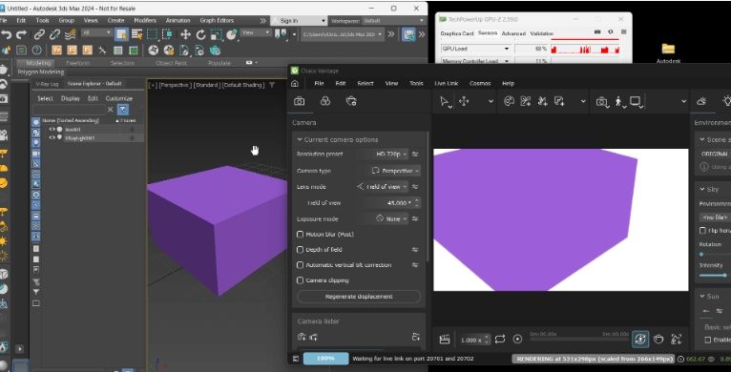Open the Select by Name list icon
The image size is (731, 372).
tap(137, 34)
